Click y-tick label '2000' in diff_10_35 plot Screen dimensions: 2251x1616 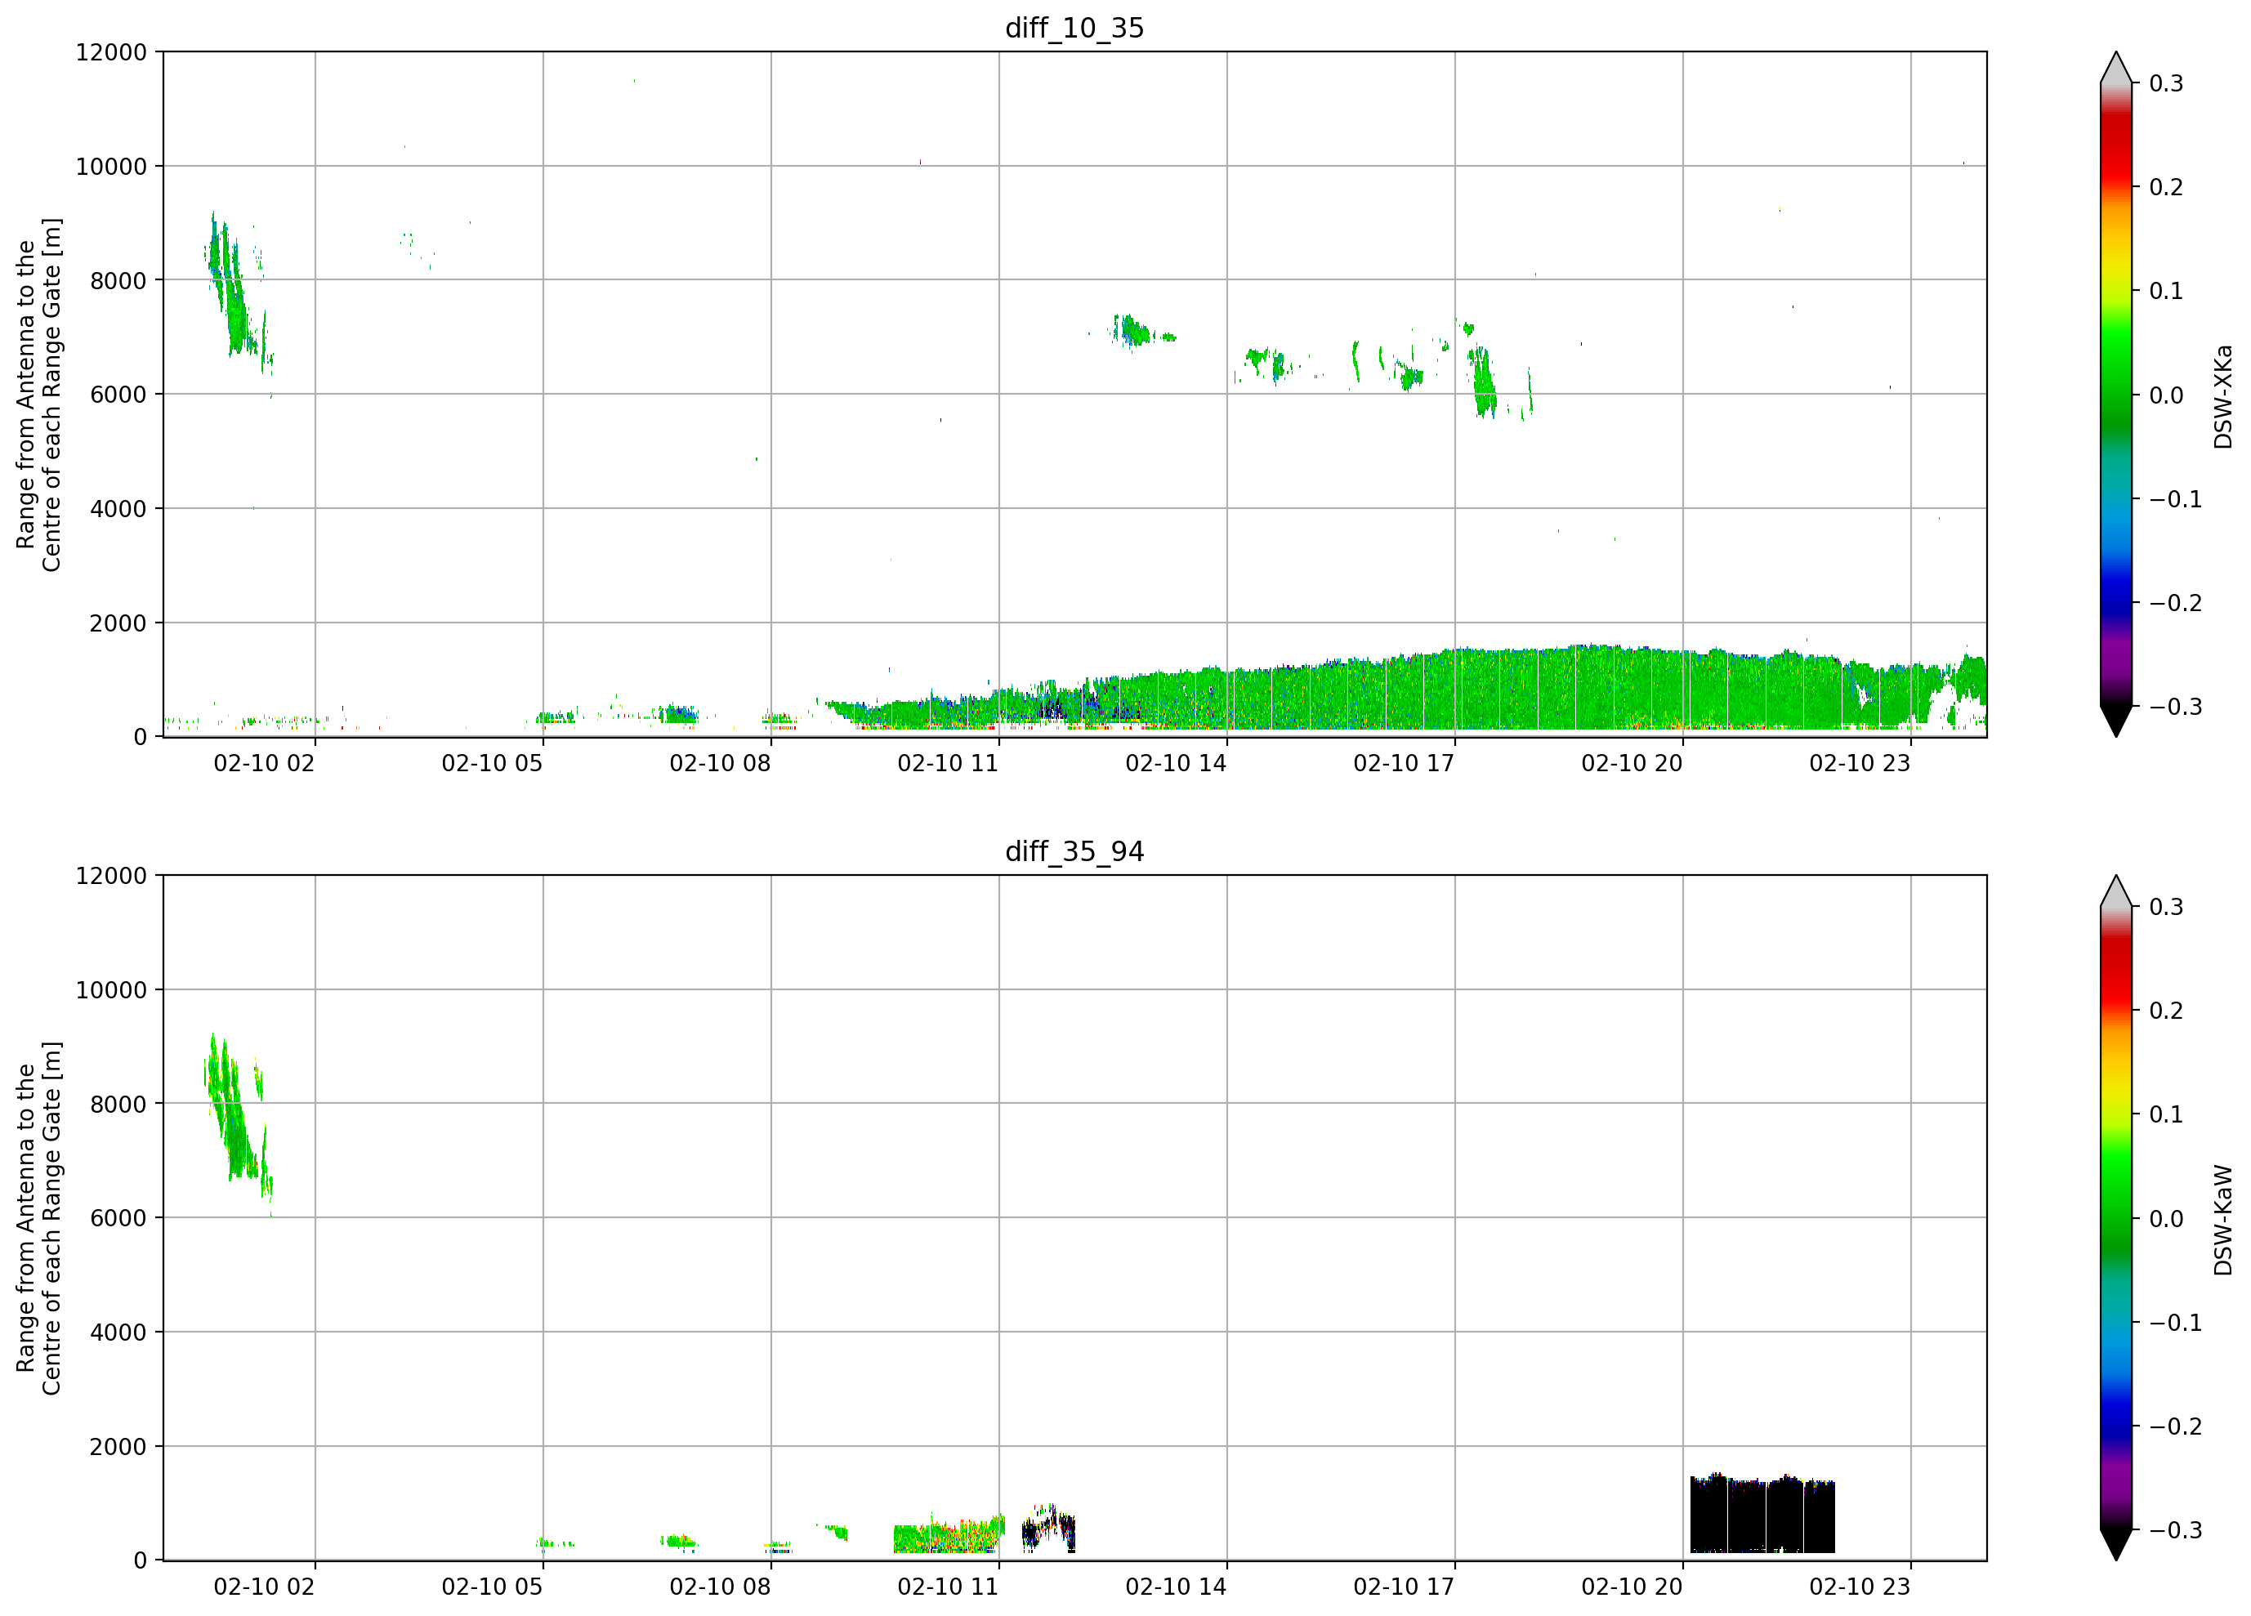(x=118, y=623)
